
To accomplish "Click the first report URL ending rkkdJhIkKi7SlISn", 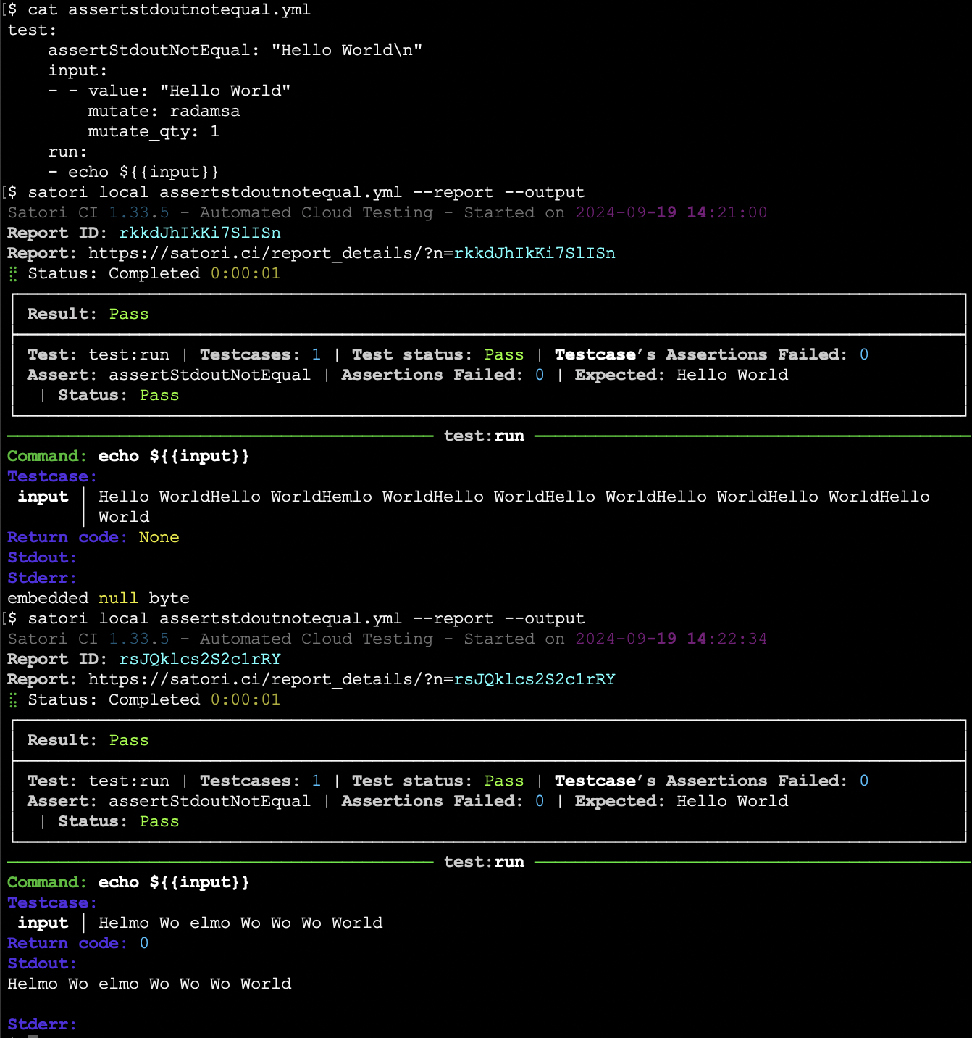I will pyautogui.click(x=352, y=253).
